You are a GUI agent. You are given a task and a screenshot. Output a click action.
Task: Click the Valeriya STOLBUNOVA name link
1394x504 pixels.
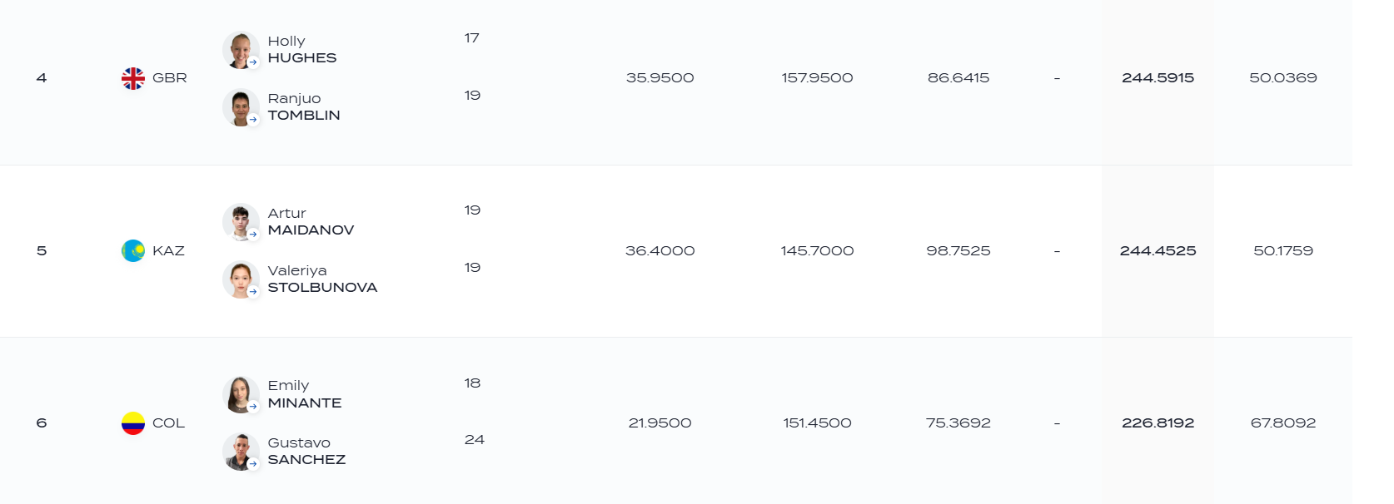click(x=322, y=279)
